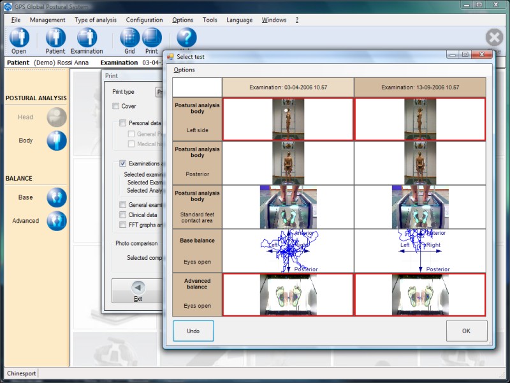This screenshot has width=510, height=383.
Task: Toggle the greyed Medical checkbox under Personal data
Action: tap(131, 144)
